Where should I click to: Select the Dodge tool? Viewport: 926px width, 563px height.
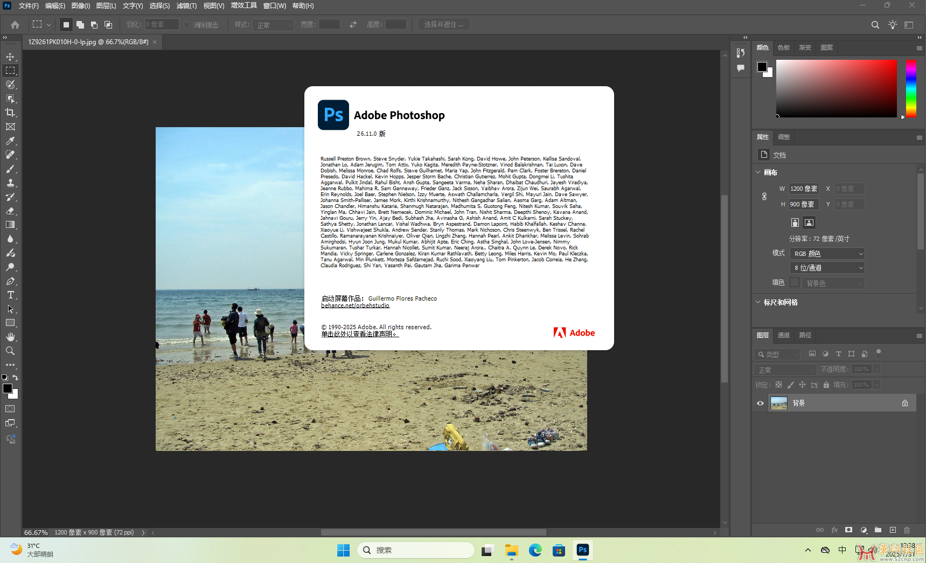click(10, 267)
